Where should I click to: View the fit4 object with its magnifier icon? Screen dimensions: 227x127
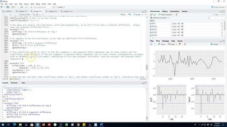[x=222, y=35]
